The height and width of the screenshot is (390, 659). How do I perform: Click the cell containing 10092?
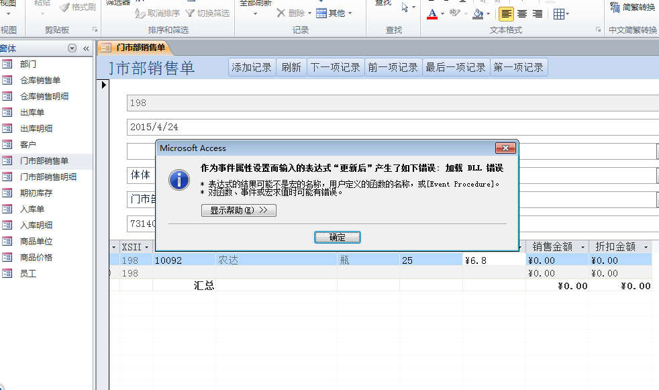pyautogui.click(x=184, y=260)
